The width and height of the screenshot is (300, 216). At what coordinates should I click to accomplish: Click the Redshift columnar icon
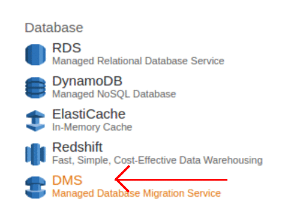[x=35, y=154]
